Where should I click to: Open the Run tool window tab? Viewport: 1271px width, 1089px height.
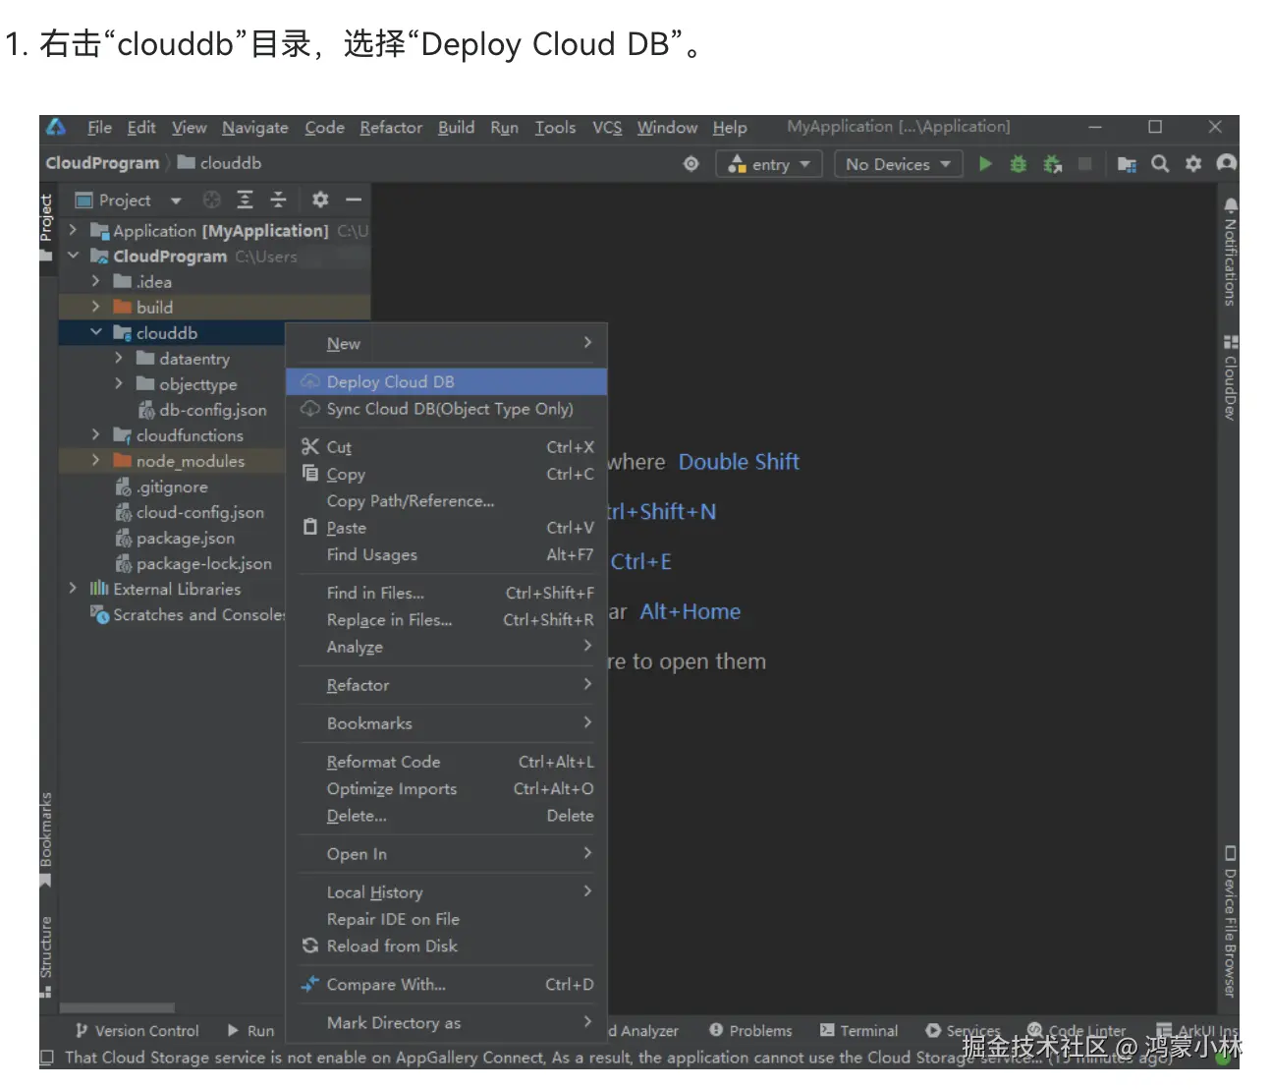pyautogui.click(x=251, y=1031)
